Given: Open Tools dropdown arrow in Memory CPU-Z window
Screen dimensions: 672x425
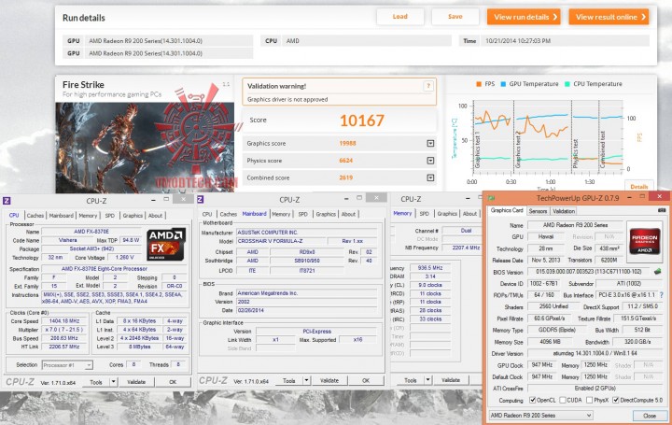Looking at the screenshot, I should click(x=427, y=380).
